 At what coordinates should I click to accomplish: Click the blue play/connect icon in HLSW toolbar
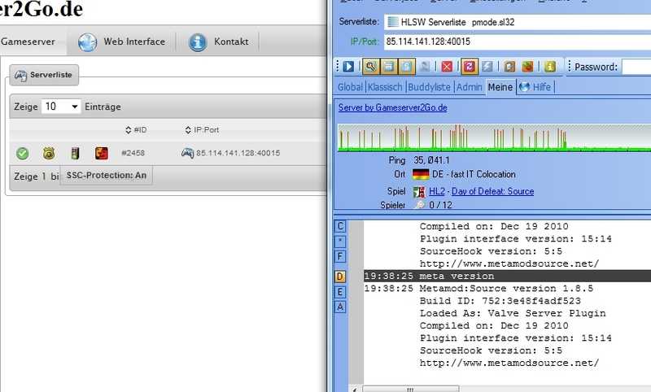pos(348,67)
